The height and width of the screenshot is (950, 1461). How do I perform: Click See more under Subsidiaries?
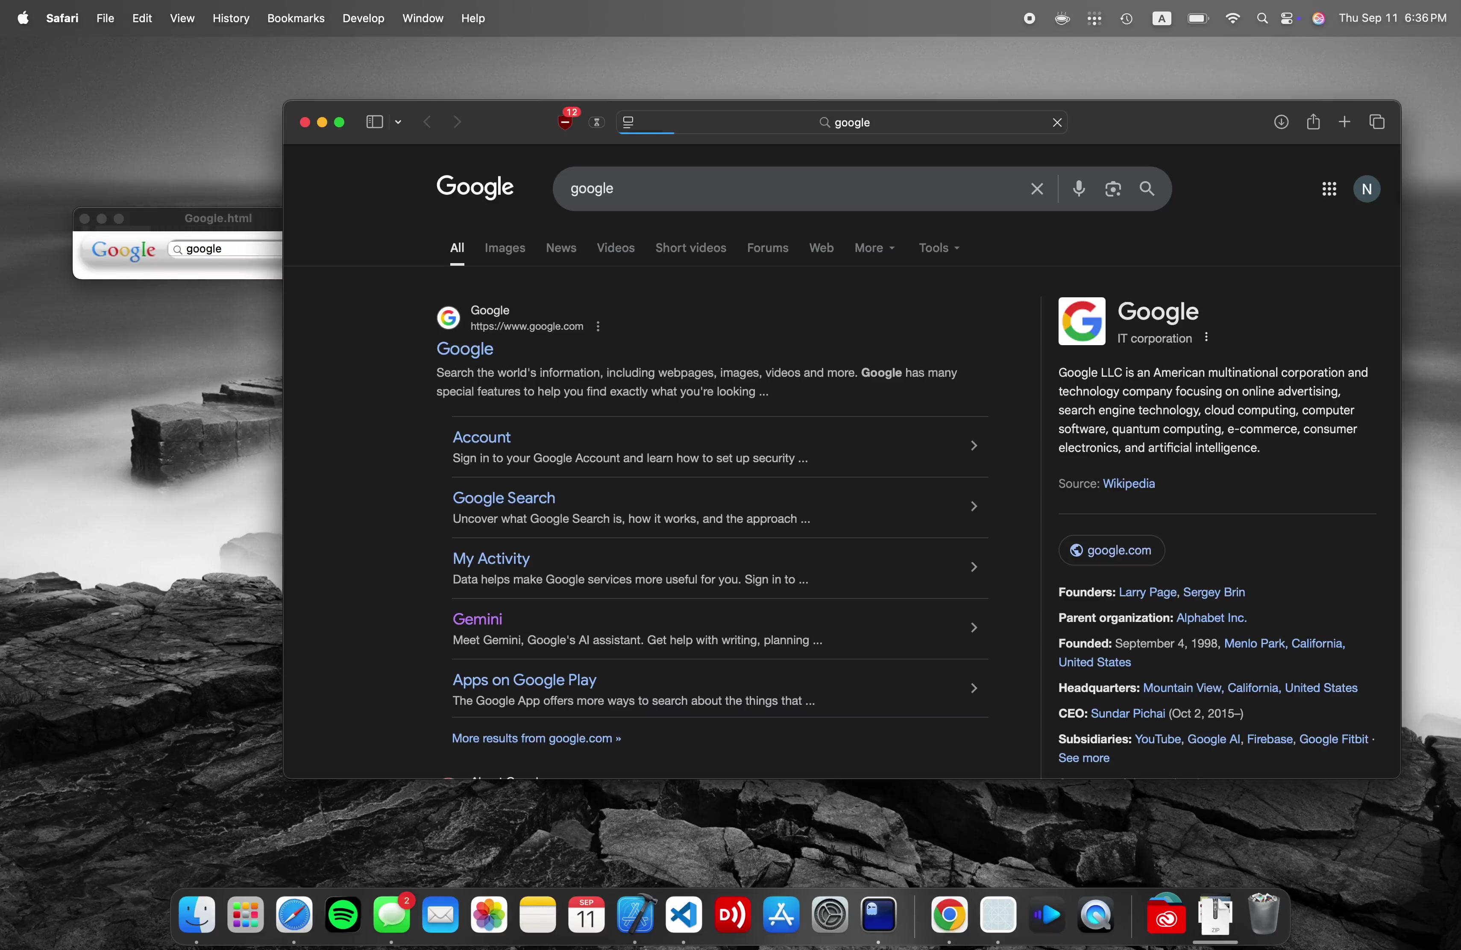(1083, 758)
